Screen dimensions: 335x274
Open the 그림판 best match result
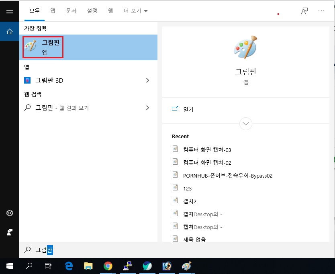pos(88,47)
